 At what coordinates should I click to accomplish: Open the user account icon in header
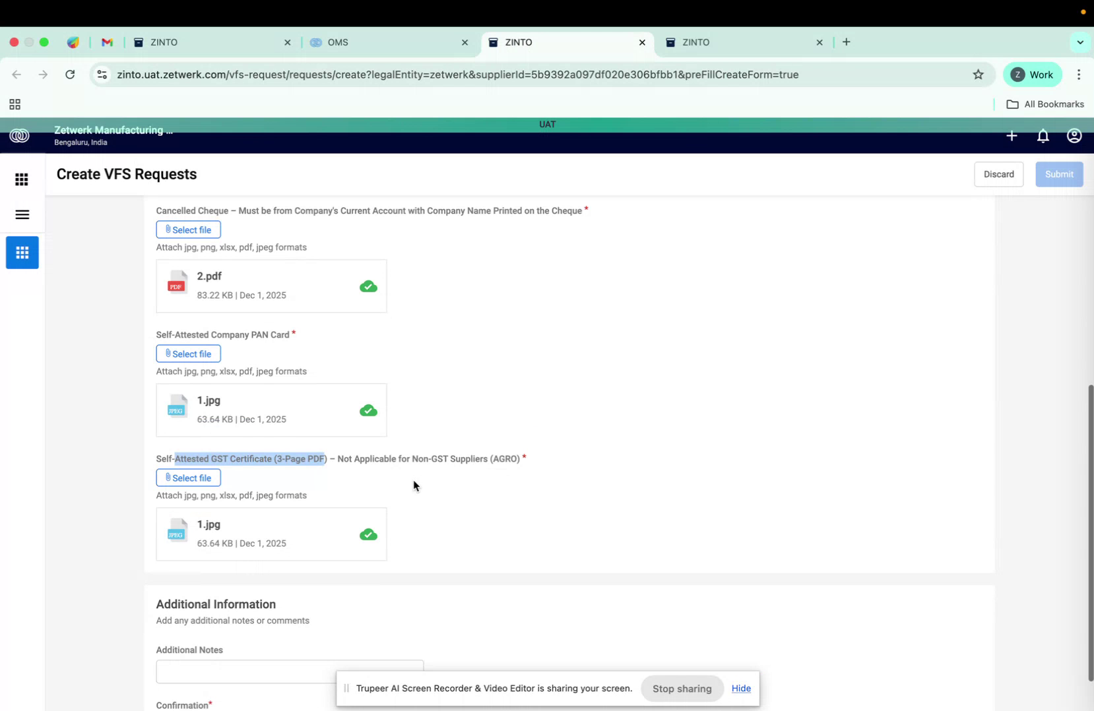coord(1074,136)
